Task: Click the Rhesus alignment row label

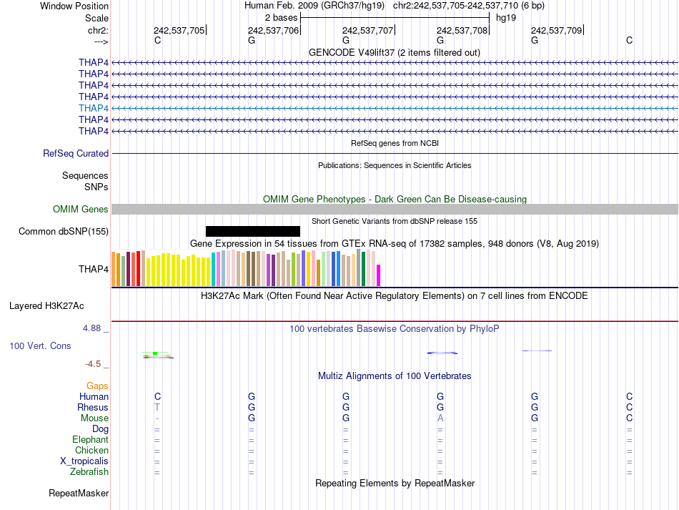Action: click(93, 407)
